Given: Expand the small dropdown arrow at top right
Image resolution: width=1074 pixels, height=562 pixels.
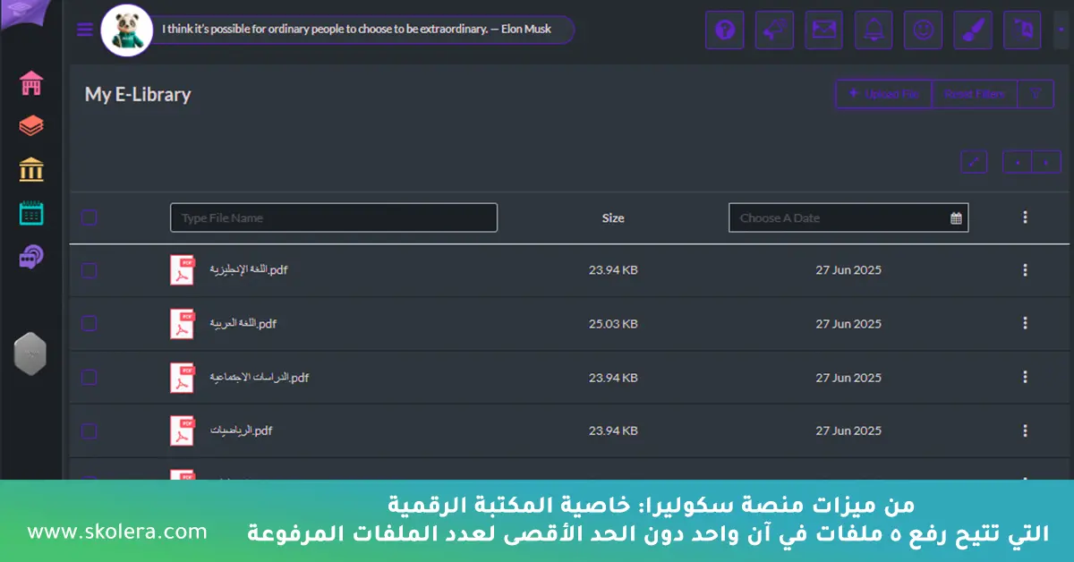Looking at the screenshot, I should pyautogui.click(x=1061, y=30).
